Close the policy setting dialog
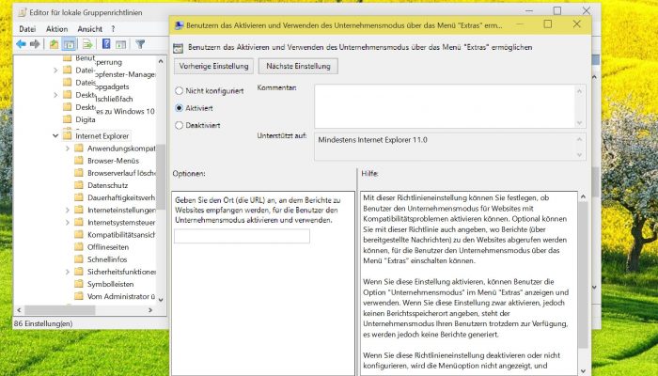Viewport: 658px width, 376px height. [577, 24]
